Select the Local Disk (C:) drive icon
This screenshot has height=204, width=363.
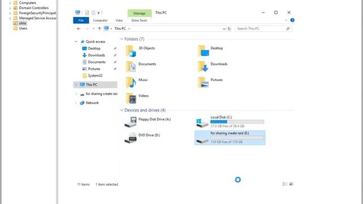[x=202, y=122]
